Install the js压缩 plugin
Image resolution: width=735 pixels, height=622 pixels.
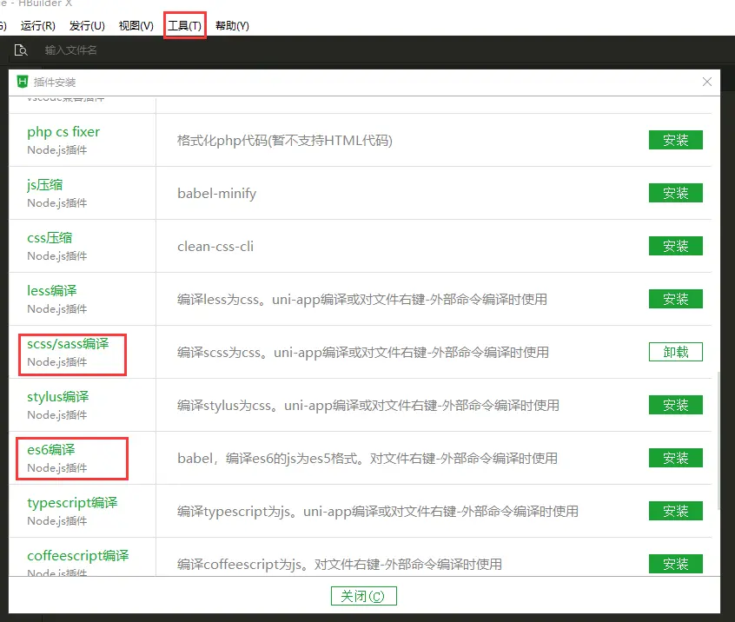point(675,193)
